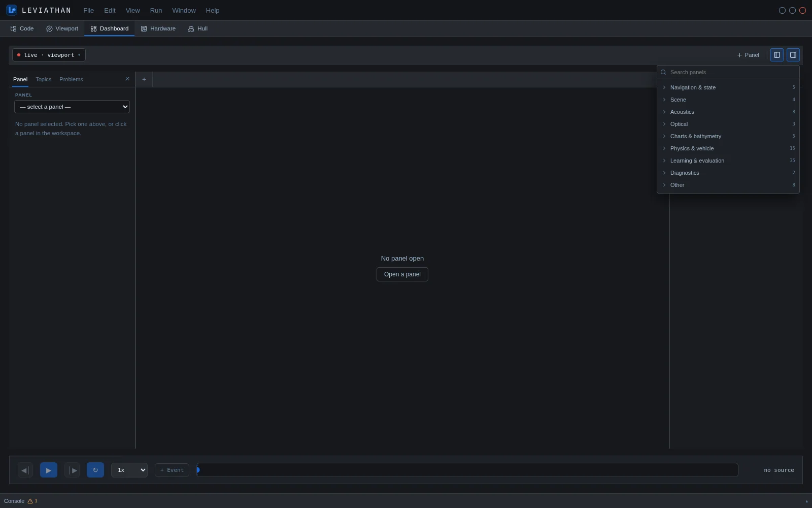Open the Help menu
This screenshot has width=812, height=508.
213,10
